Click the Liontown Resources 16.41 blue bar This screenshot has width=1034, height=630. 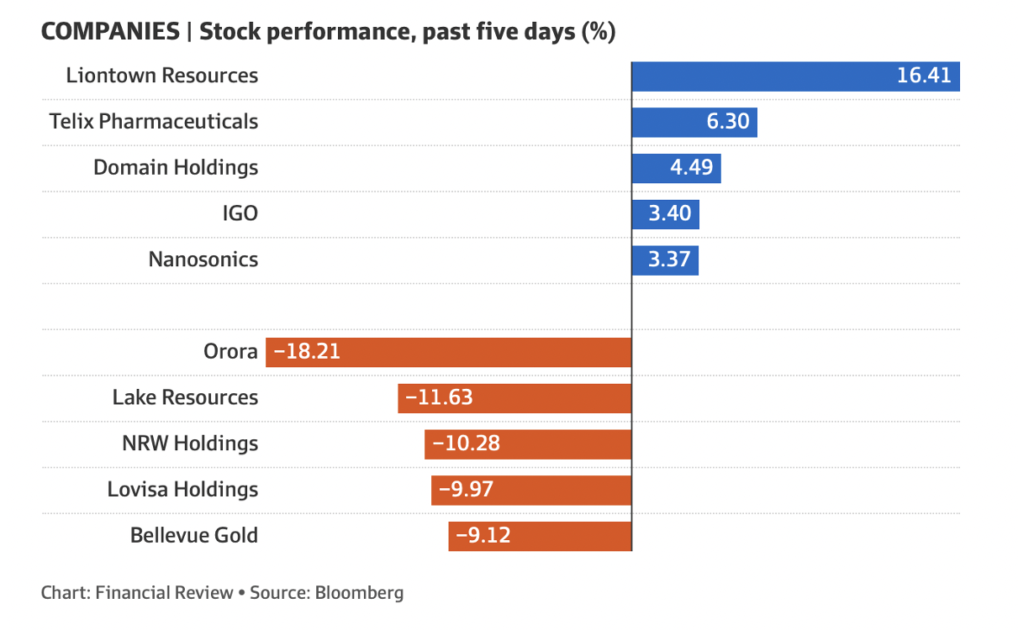pos(795,76)
